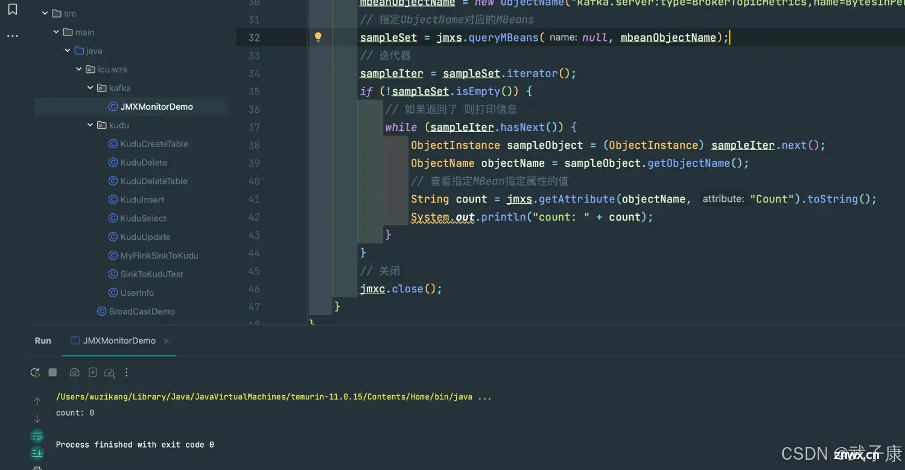Open UserInfo class

coord(137,293)
